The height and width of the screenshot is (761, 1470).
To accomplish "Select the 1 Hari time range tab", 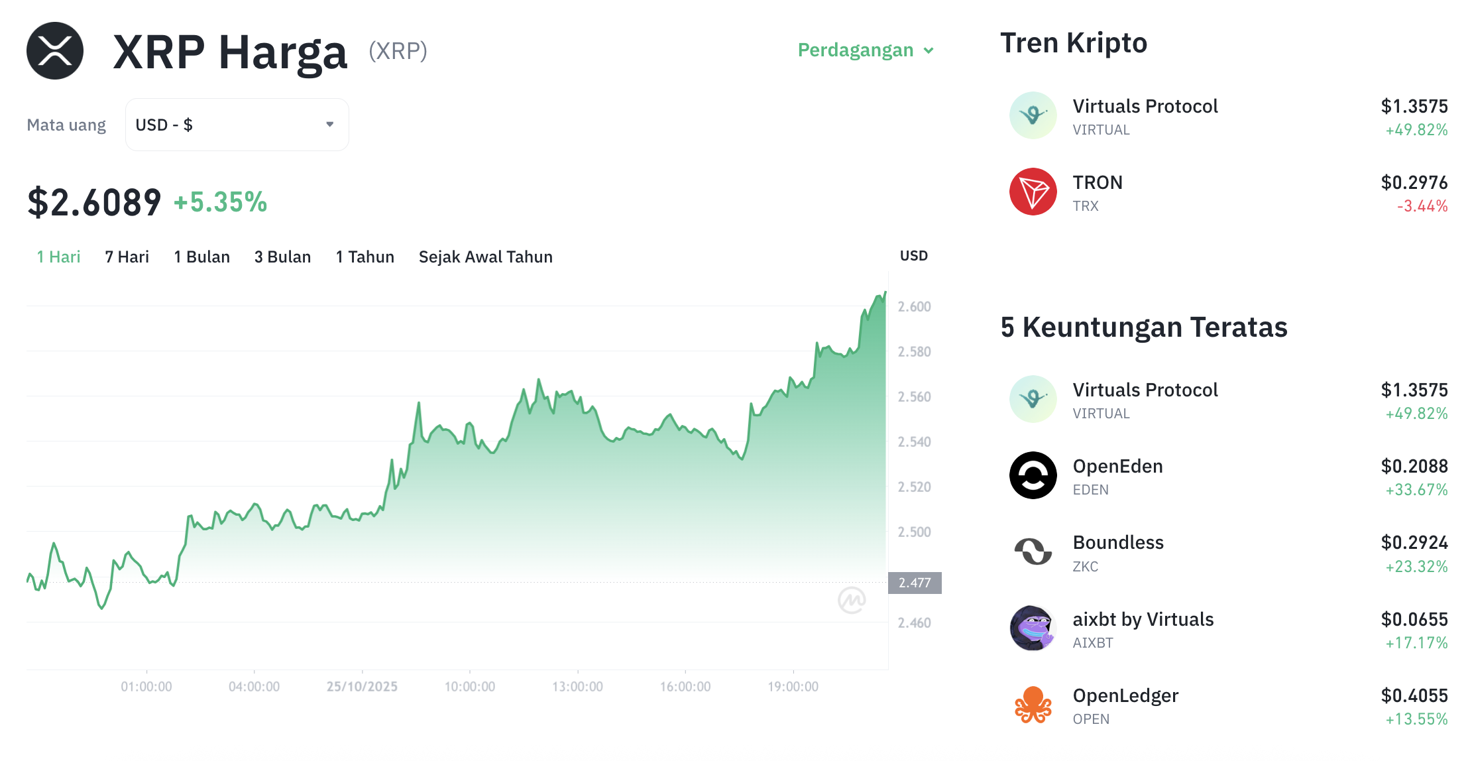I will click(x=58, y=257).
